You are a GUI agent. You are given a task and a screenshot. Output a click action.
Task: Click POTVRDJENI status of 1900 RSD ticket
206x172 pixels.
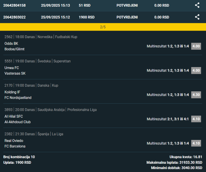(127, 17)
